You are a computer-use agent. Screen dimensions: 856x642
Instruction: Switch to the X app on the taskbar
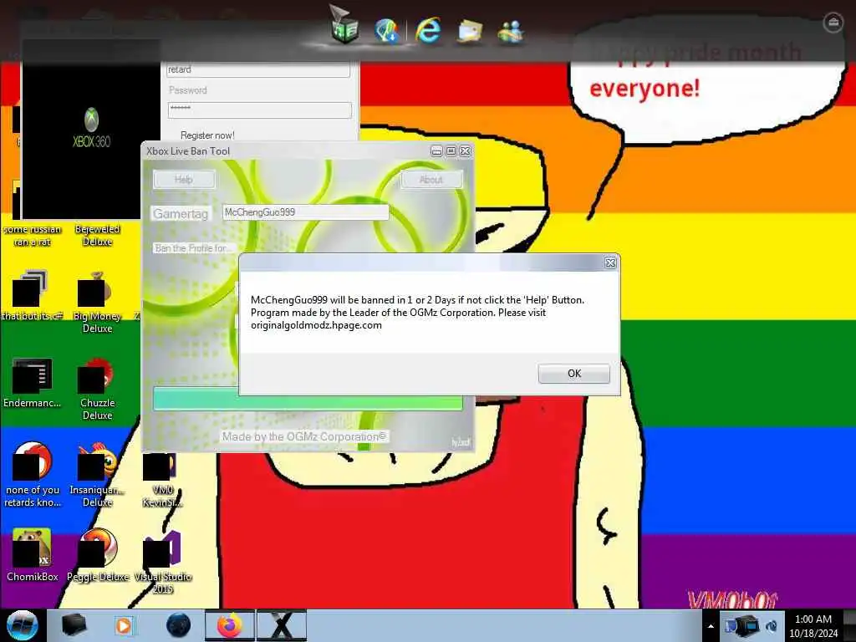click(x=282, y=625)
